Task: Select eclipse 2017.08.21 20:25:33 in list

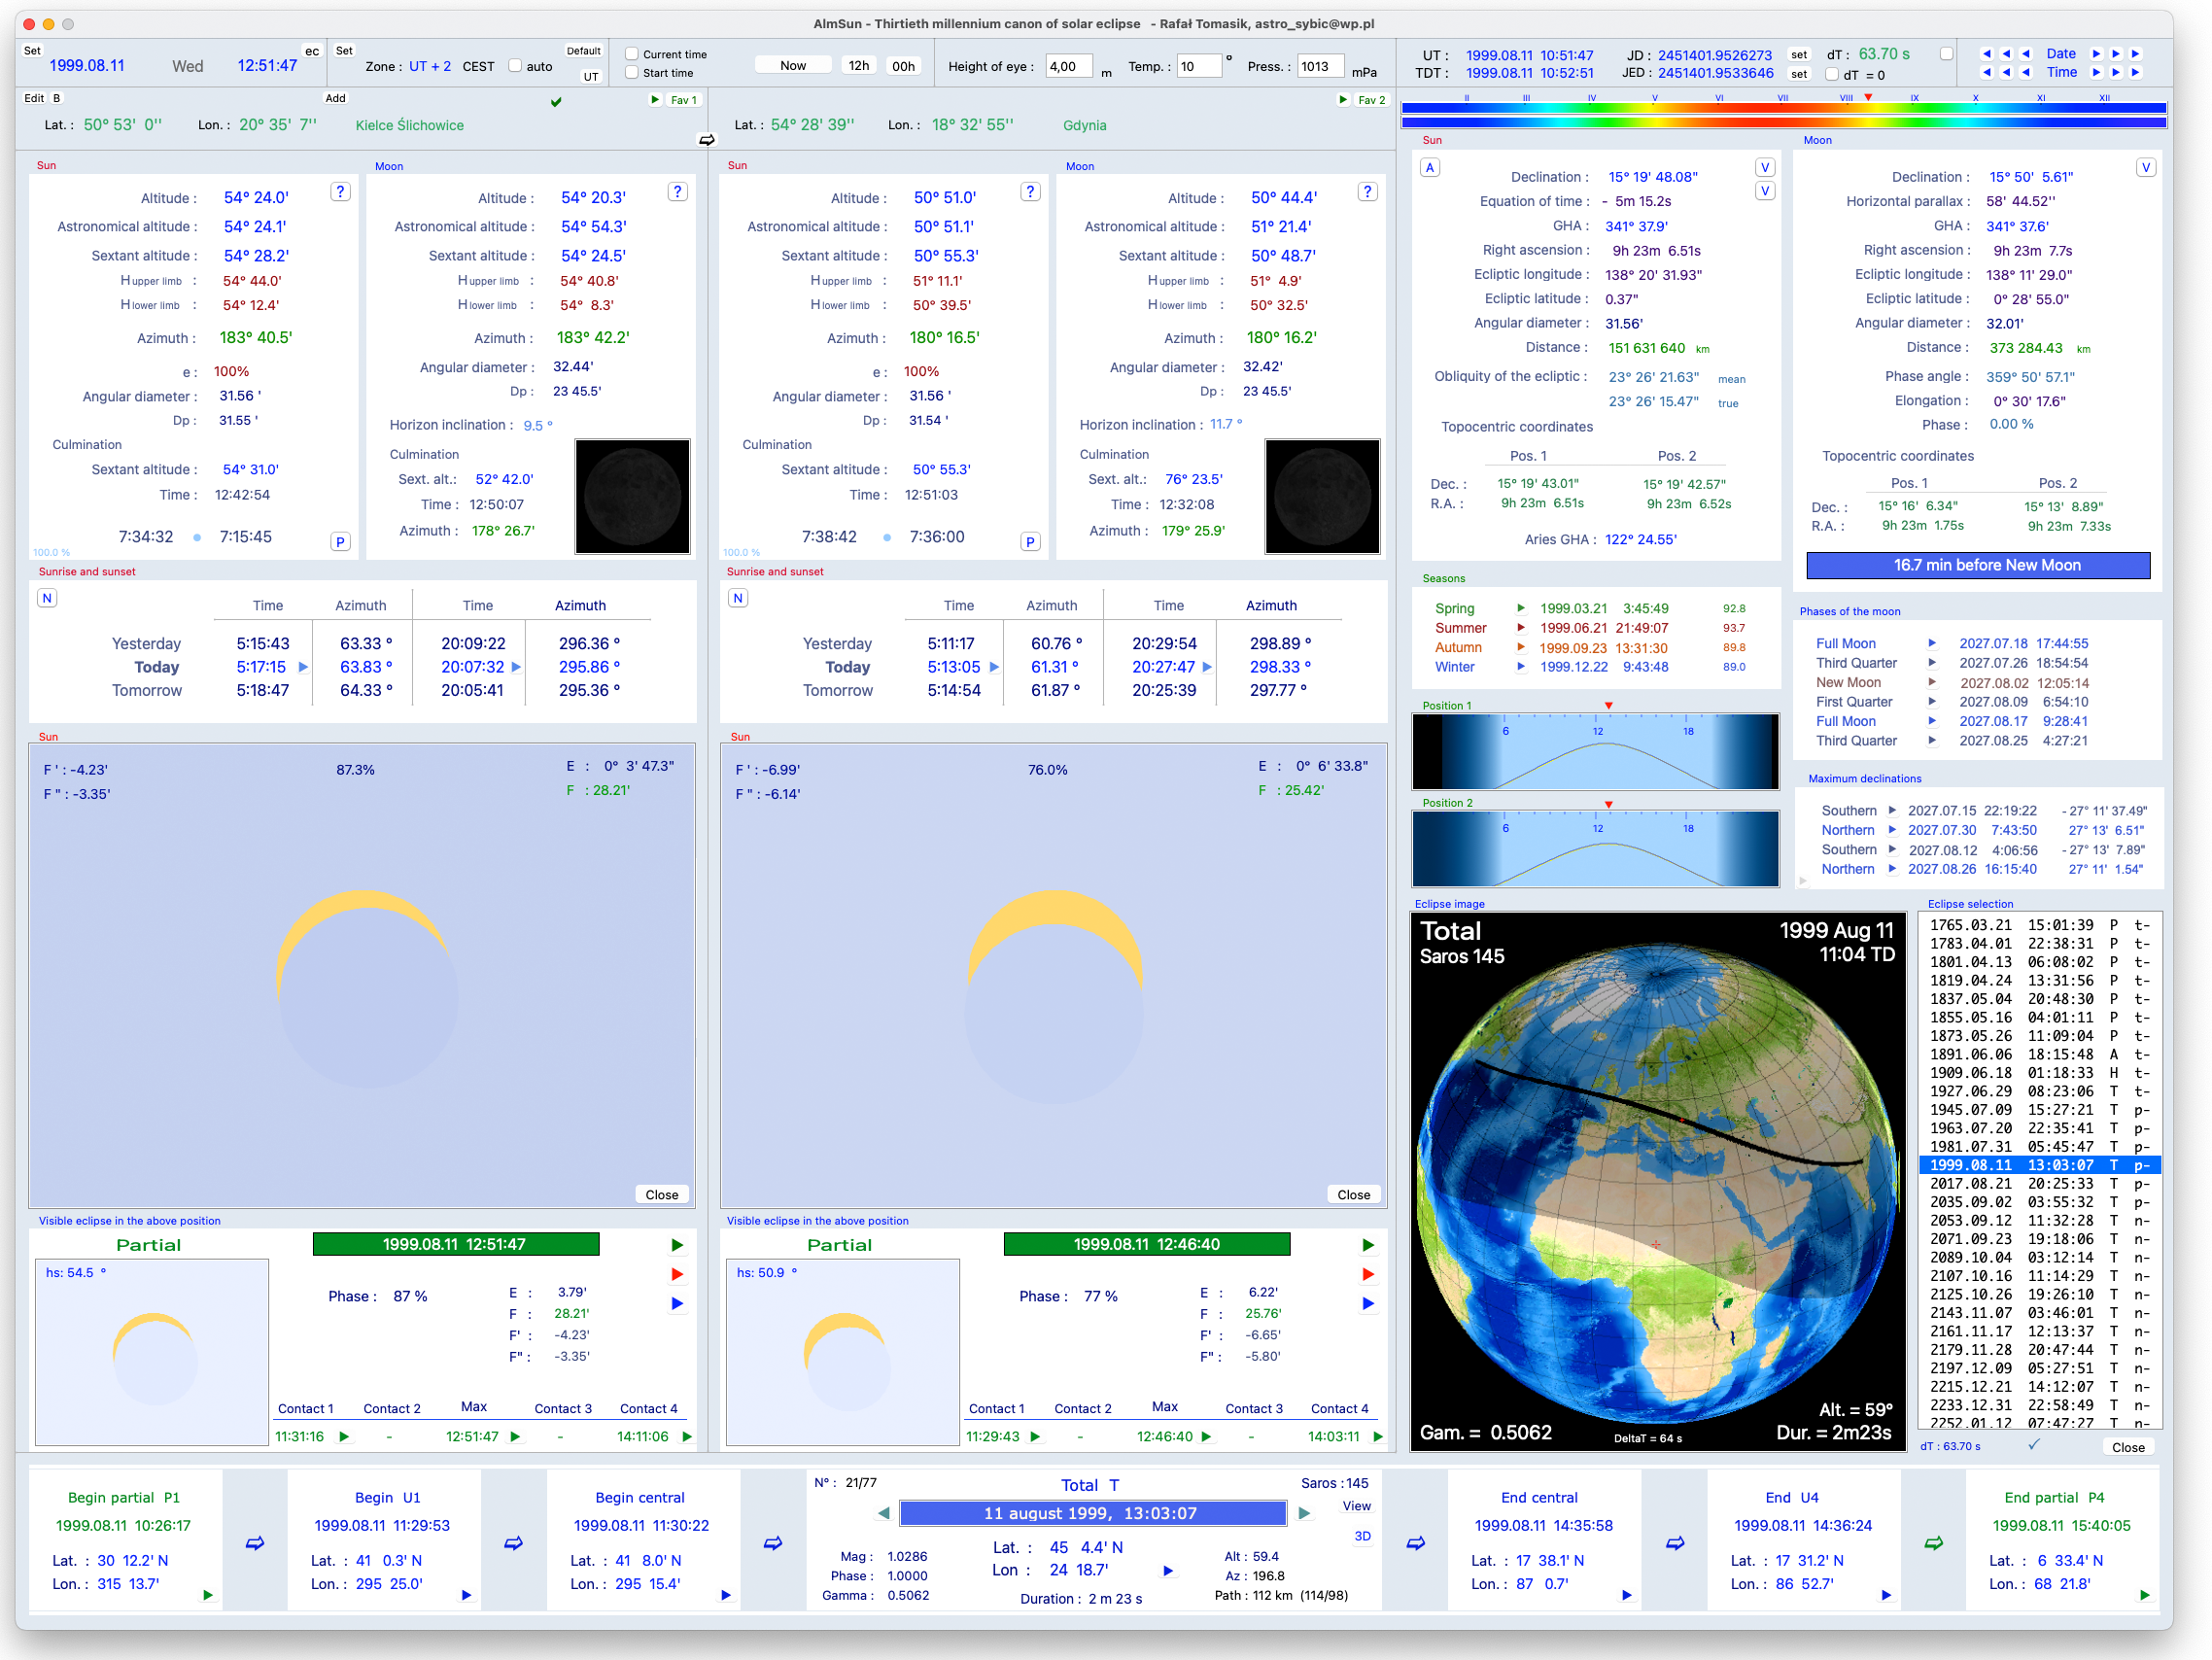Action: [2040, 1184]
